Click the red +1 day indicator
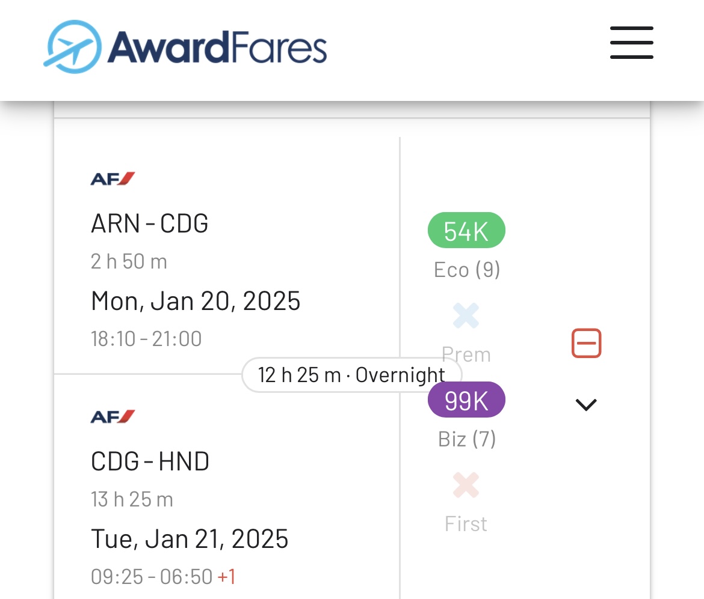The image size is (704, 599). tap(226, 577)
